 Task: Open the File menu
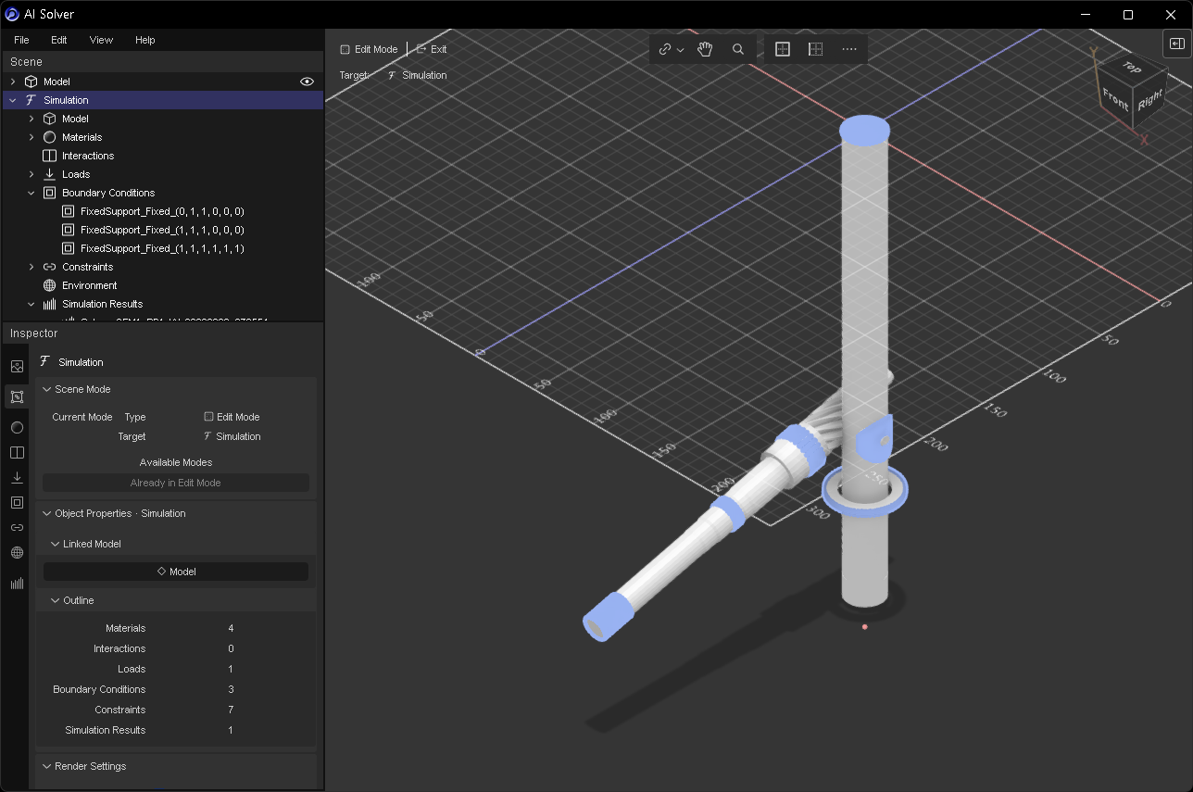(x=21, y=40)
